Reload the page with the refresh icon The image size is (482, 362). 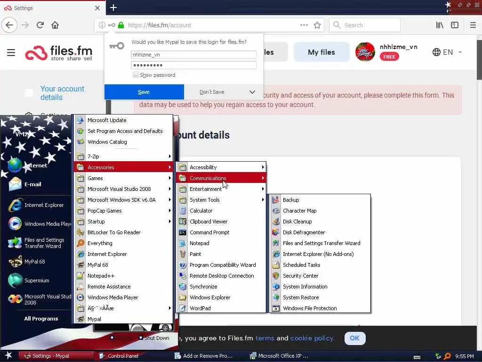[x=40, y=25]
